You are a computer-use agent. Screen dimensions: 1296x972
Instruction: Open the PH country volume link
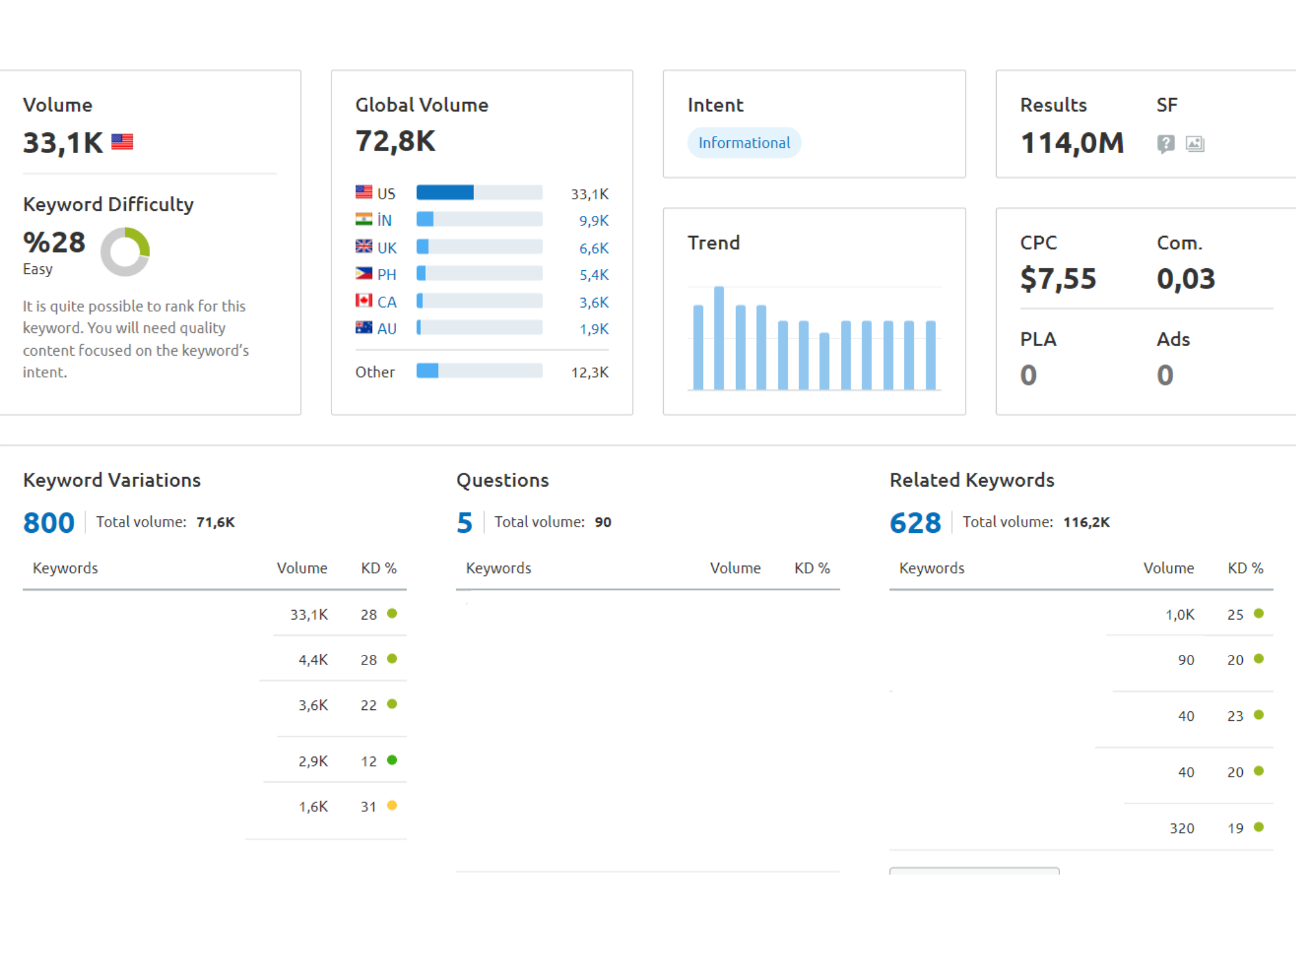[387, 275]
